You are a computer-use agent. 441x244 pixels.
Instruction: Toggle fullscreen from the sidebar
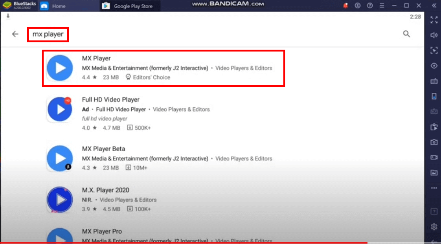pyautogui.click(x=434, y=20)
